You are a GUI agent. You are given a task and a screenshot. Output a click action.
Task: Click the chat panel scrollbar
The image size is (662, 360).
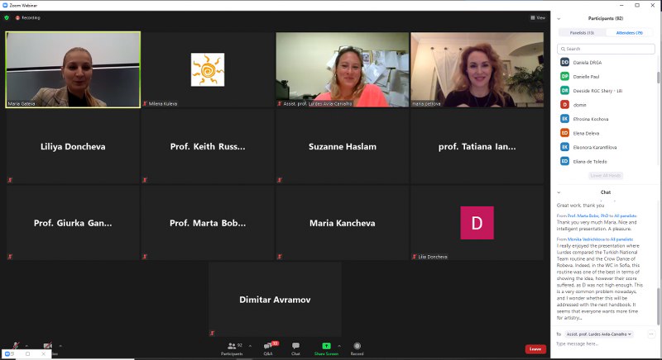(658, 306)
